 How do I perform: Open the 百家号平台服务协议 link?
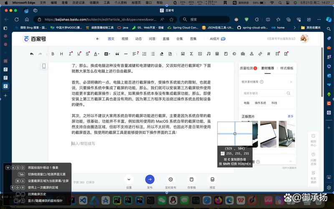click(x=281, y=39)
